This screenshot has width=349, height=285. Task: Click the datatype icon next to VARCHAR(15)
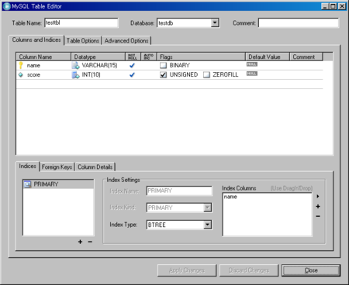[x=75, y=66]
